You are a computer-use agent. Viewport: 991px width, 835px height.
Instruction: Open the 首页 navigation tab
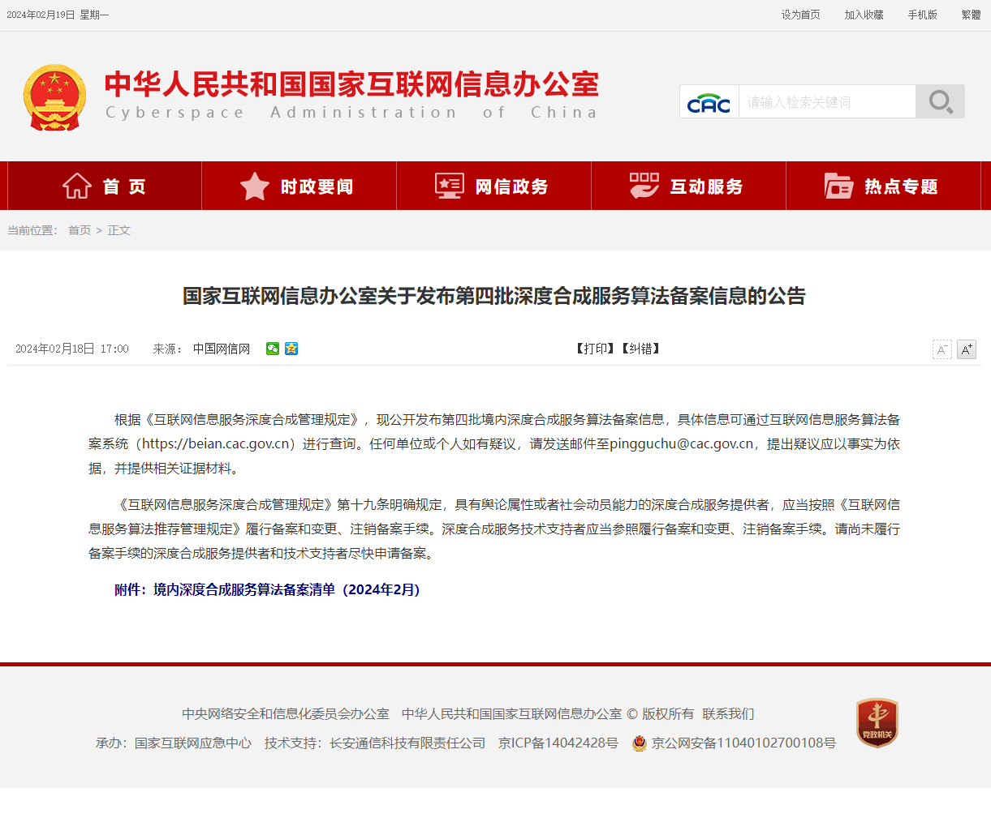(x=105, y=186)
